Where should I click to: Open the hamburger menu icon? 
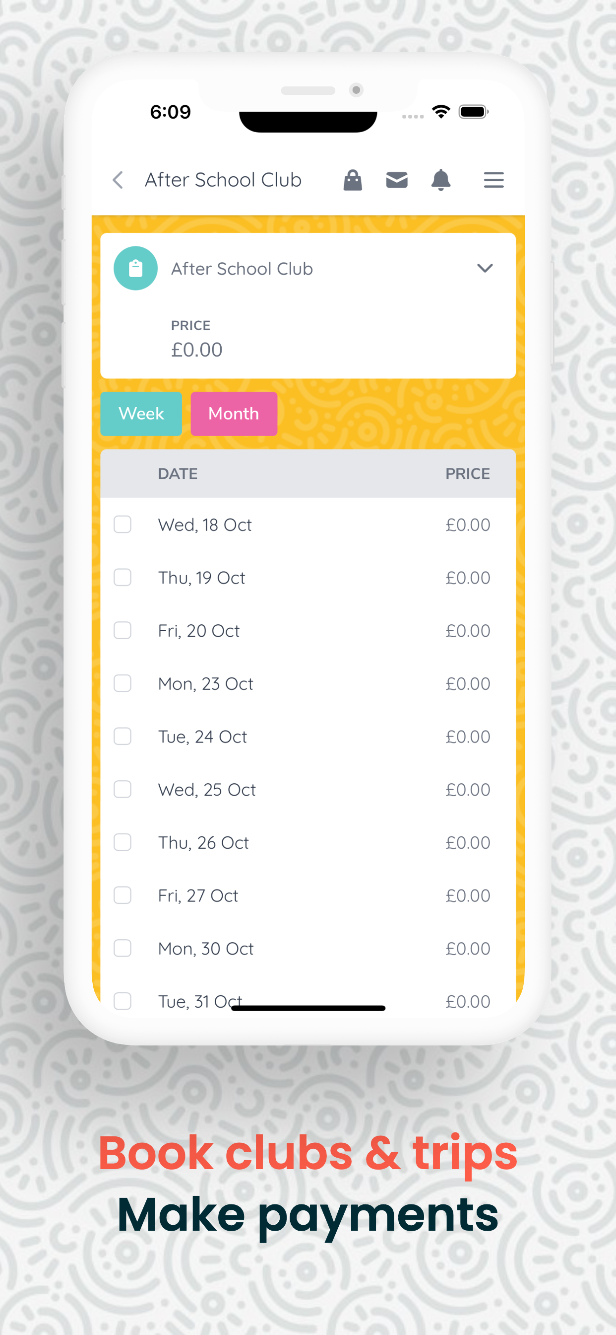click(494, 180)
